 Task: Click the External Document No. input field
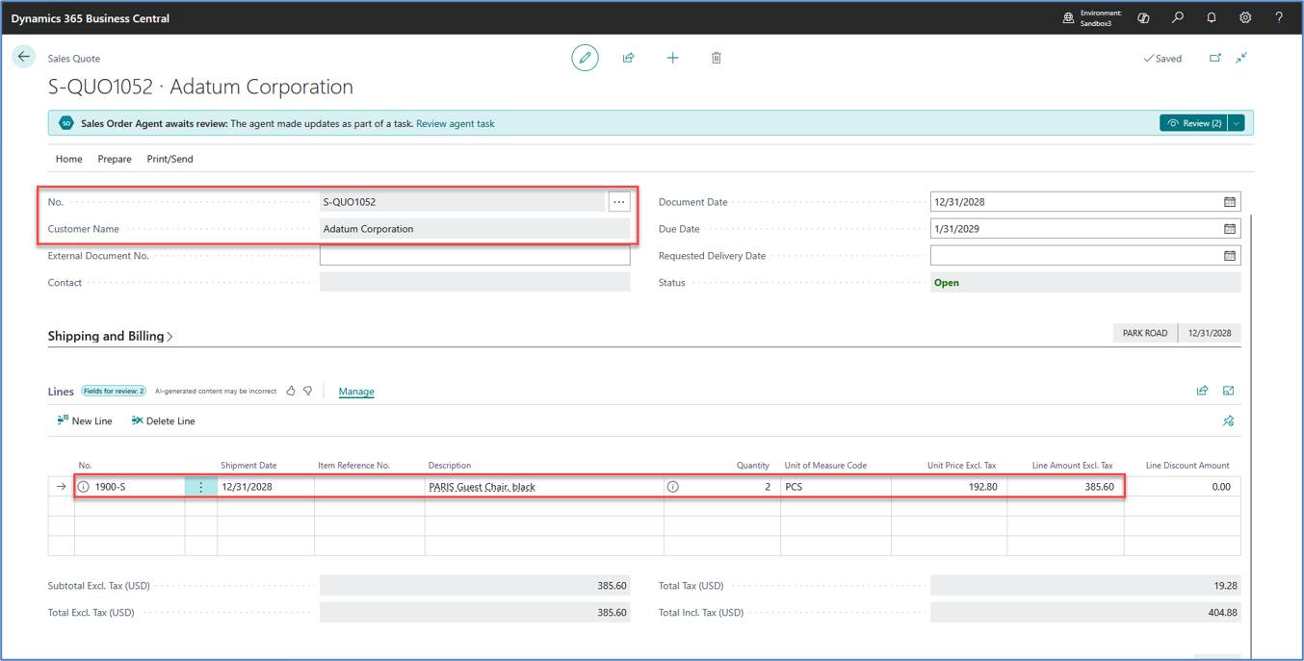(475, 256)
